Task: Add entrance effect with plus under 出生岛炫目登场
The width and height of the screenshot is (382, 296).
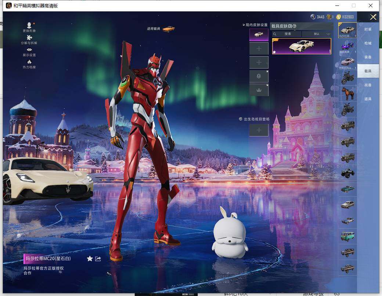Action: click(259, 130)
